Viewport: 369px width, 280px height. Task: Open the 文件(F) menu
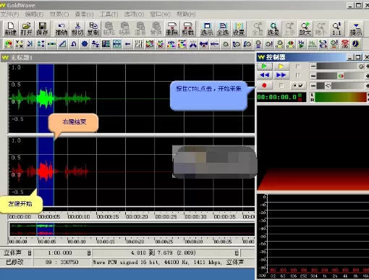click(x=9, y=14)
